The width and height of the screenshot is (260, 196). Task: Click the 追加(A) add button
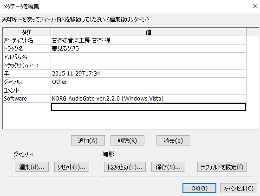pos(88,140)
